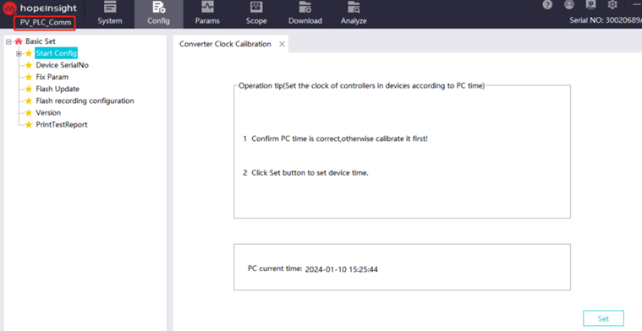Open the System module icon
642x331 pixels.
[110, 7]
